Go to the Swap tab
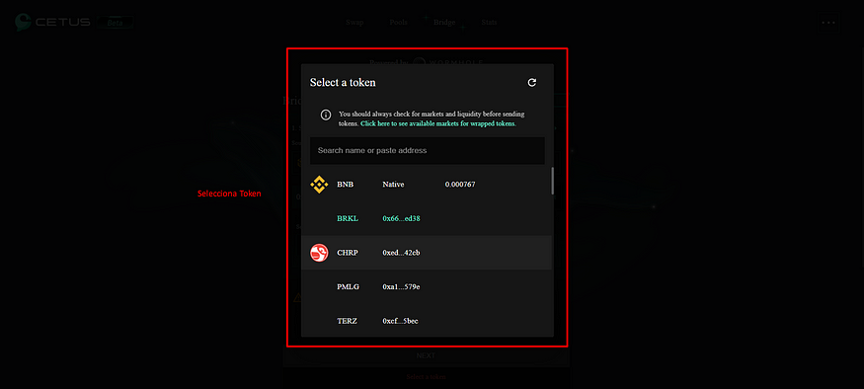The height and width of the screenshot is (389, 864). tap(354, 23)
